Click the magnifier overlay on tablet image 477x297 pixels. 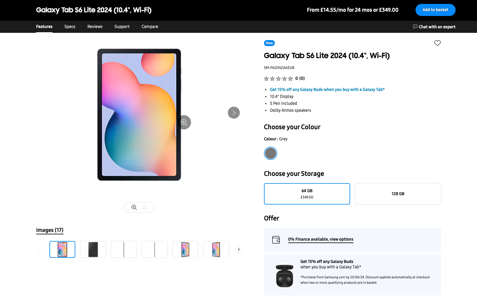tap(184, 122)
